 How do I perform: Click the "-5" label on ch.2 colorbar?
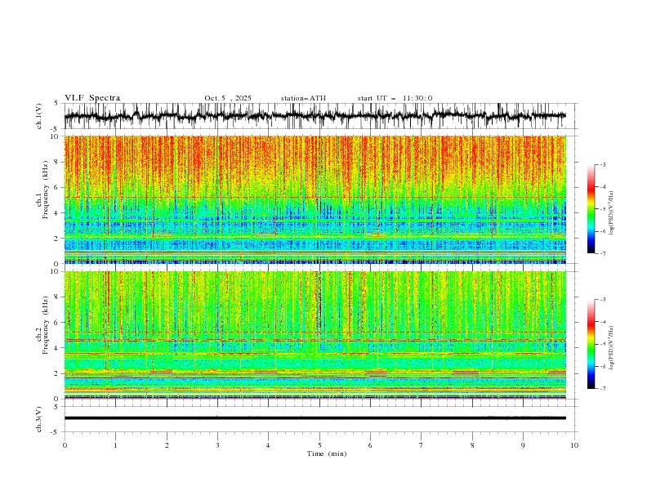(x=603, y=344)
